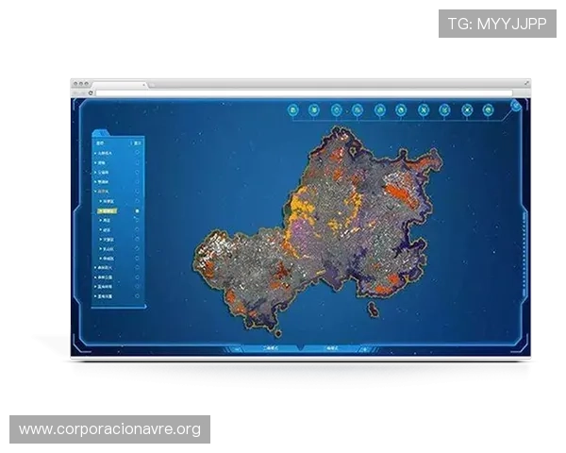Uncheck the checked box beside yellow highlighted layer
This screenshot has height=453, width=566.
point(138,211)
